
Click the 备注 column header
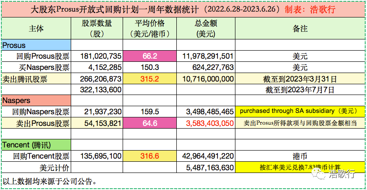pos(300,29)
